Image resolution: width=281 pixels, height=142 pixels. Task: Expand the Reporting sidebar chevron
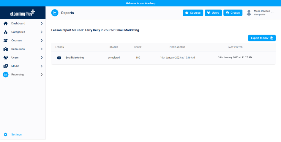(42, 75)
